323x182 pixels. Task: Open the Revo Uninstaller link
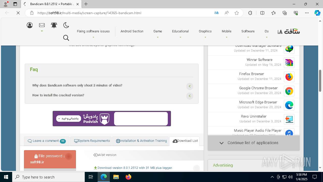tap(254, 117)
